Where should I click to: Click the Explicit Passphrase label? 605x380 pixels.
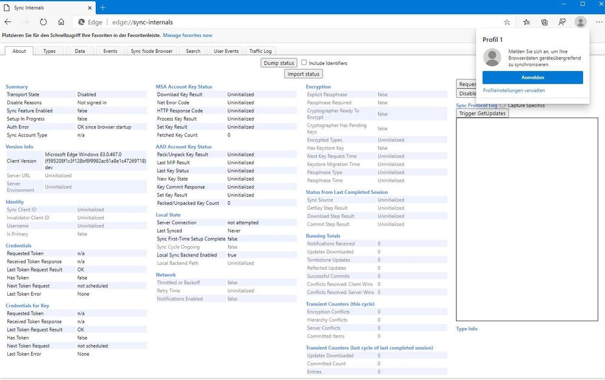(x=327, y=95)
